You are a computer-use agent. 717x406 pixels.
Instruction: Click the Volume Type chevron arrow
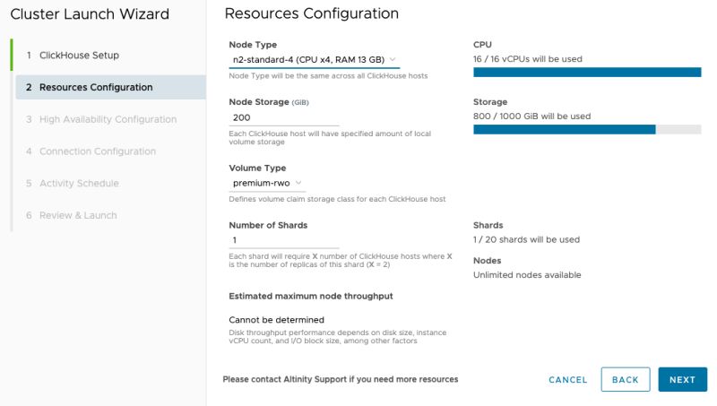(298, 183)
